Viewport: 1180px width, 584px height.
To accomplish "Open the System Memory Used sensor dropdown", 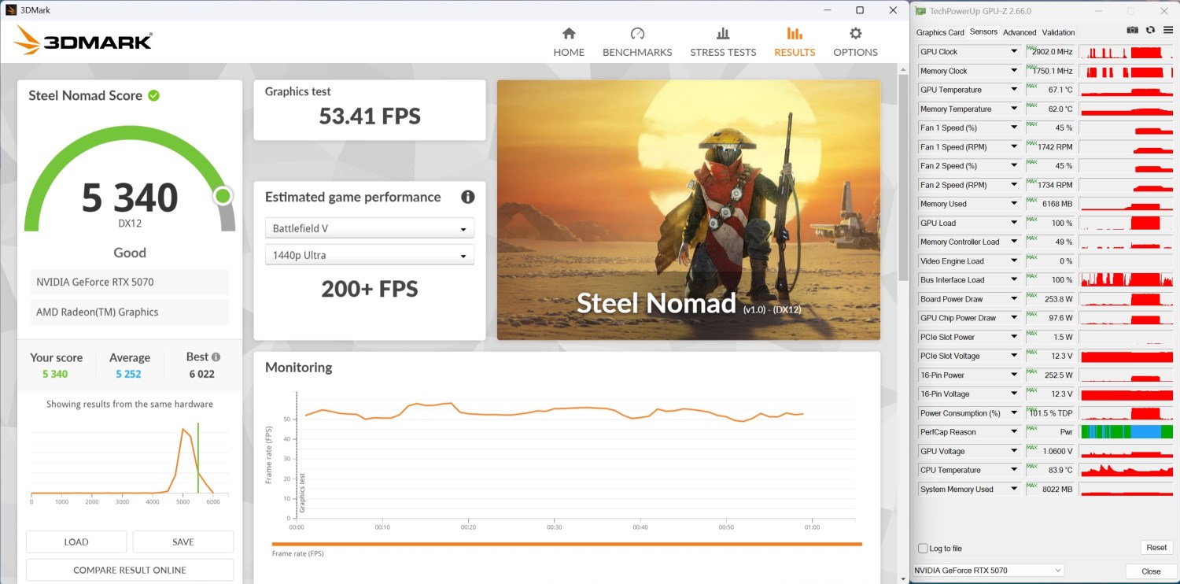I will tap(1014, 489).
